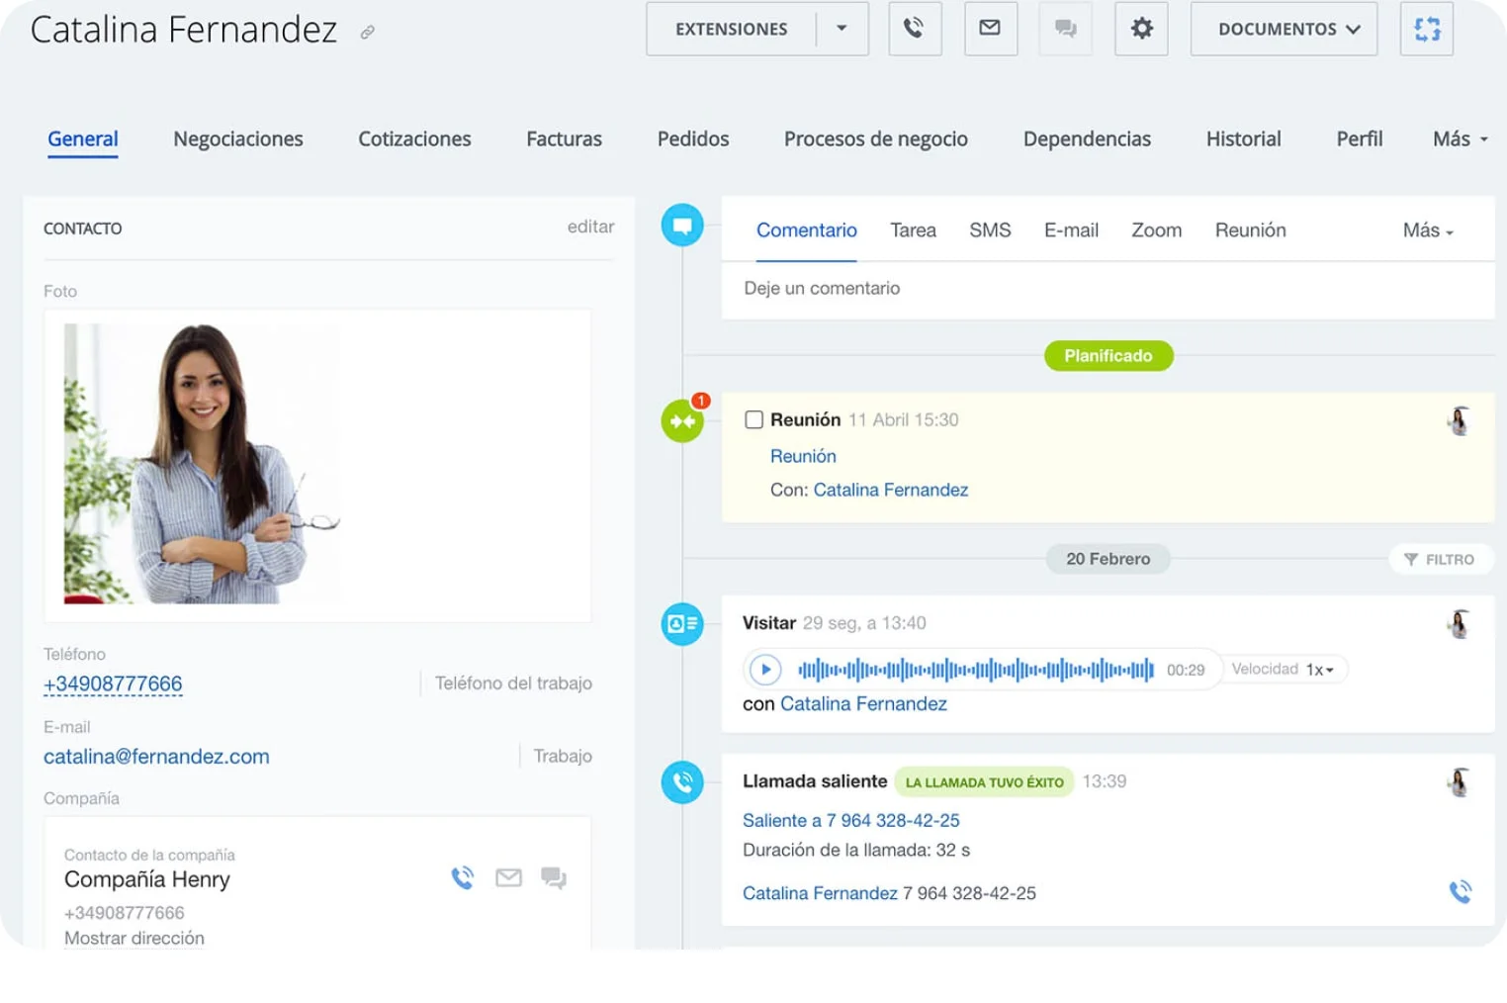This screenshot has width=1507, height=1003.
Task: Open the EXTENSIONES dropdown arrow
Action: click(x=842, y=29)
